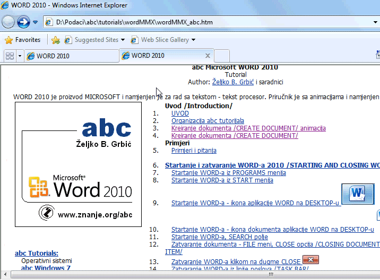Click the Word desktop application icon image

[x=358, y=193]
